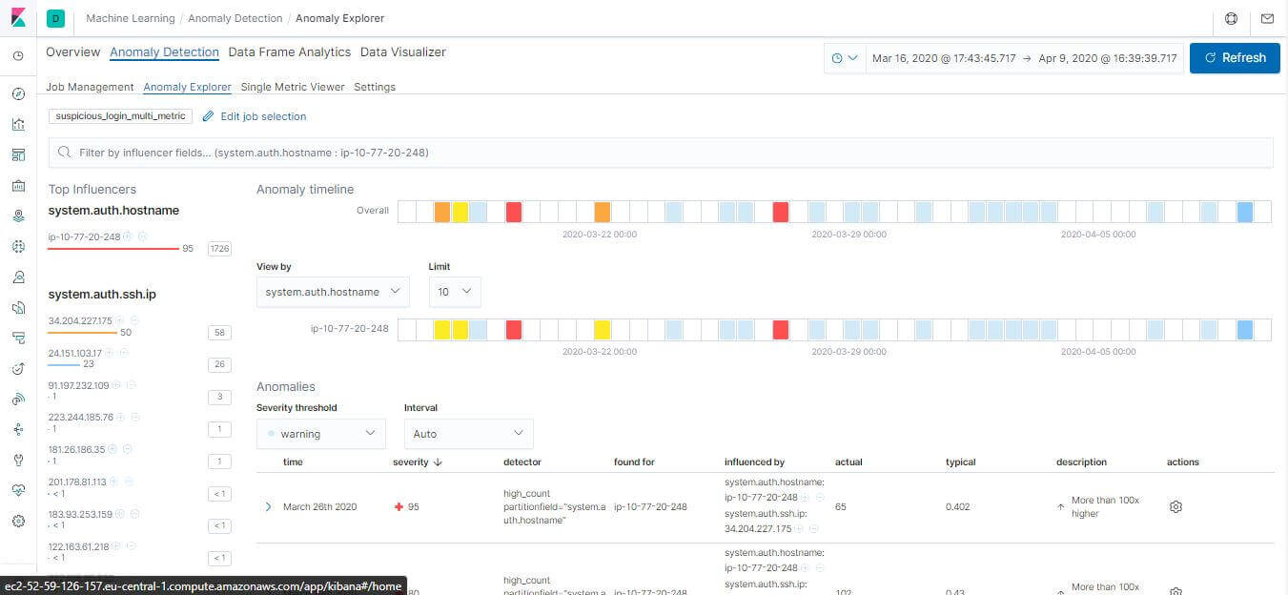The image size is (1288, 595).
Task: Expand the March 26th anomaly row
Action: 268,506
